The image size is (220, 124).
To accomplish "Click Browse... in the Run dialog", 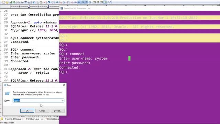I will (x=57, y=111).
